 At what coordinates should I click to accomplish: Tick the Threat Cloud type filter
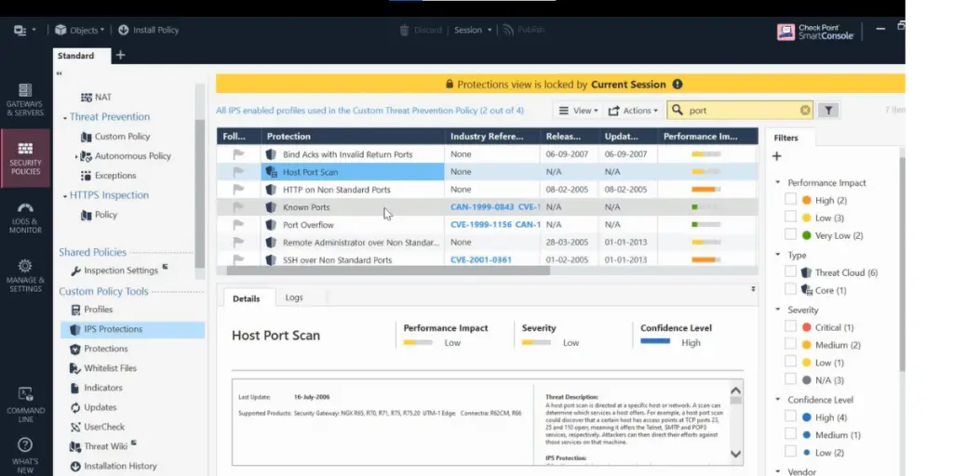coord(790,272)
